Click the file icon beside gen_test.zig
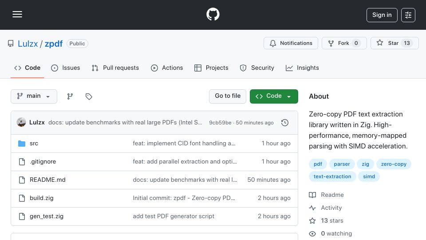This screenshot has width=426, height=240. point(22,216)
